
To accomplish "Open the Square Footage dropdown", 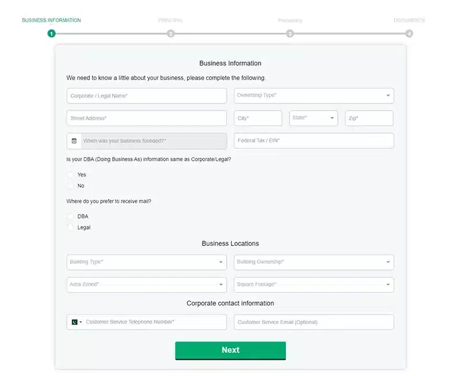I will pyautogui.click(x=314, y=285).
